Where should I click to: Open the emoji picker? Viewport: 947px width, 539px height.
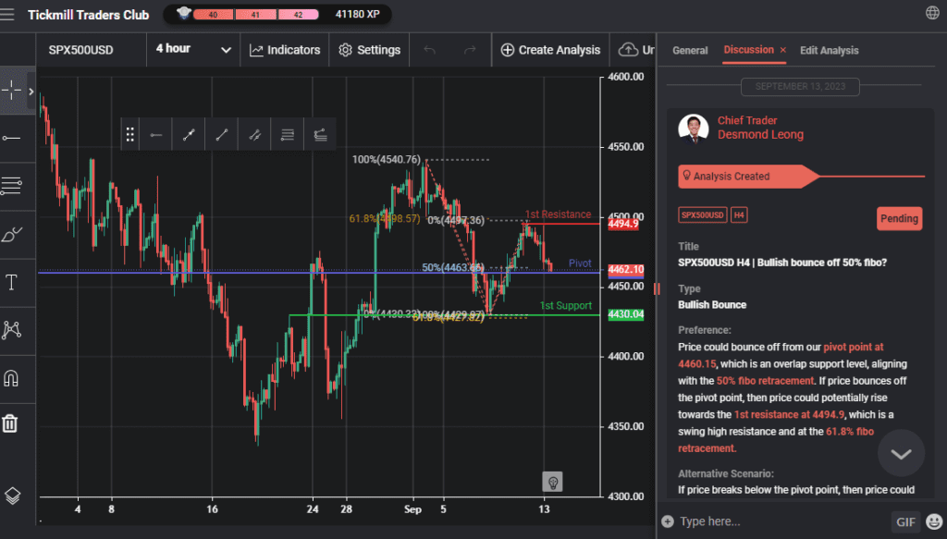coord(934,521)
